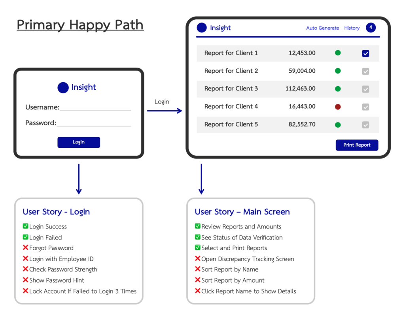Click the green status dot for Report Client 1
This screenshot has height=317, width=405.
pyautogui.click(x=337, y=53)
